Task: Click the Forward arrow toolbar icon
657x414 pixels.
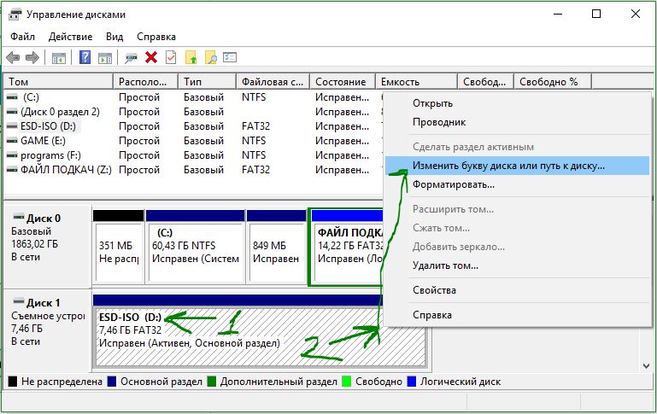Action: pyautogui.click(x=32, y=57)
